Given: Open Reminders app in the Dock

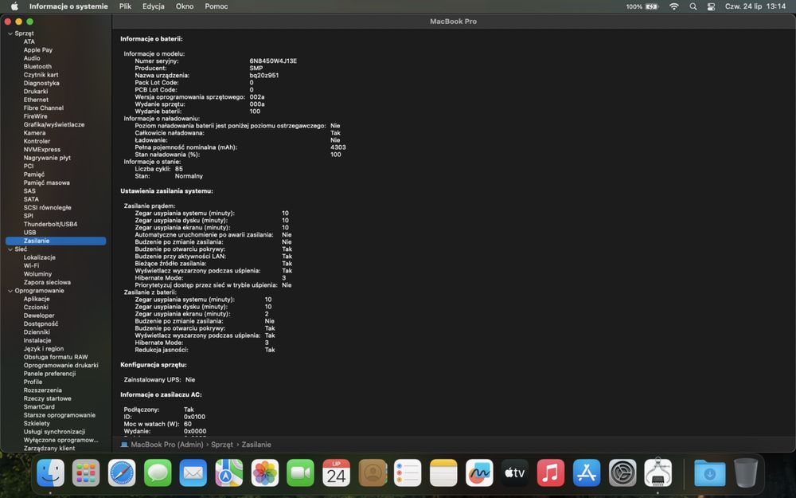Looking at the screenshot, I should 408,473.
